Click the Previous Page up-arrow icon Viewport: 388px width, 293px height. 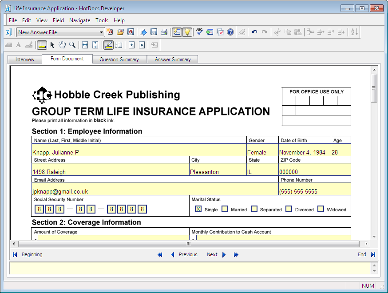[x=132, y=45]
